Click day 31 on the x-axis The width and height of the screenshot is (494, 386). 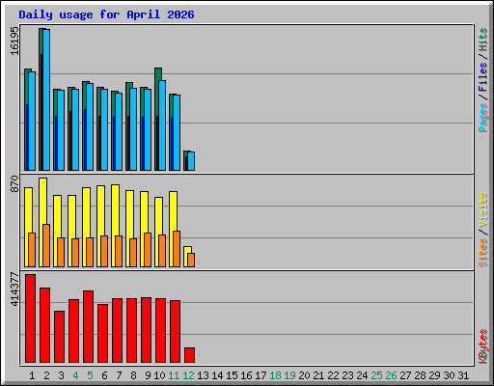463,375
